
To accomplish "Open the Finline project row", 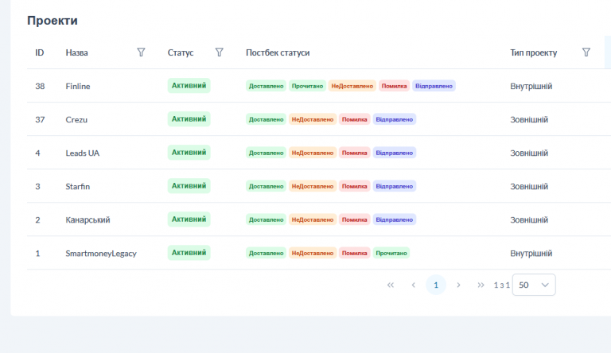I will (x=319, y=86).
